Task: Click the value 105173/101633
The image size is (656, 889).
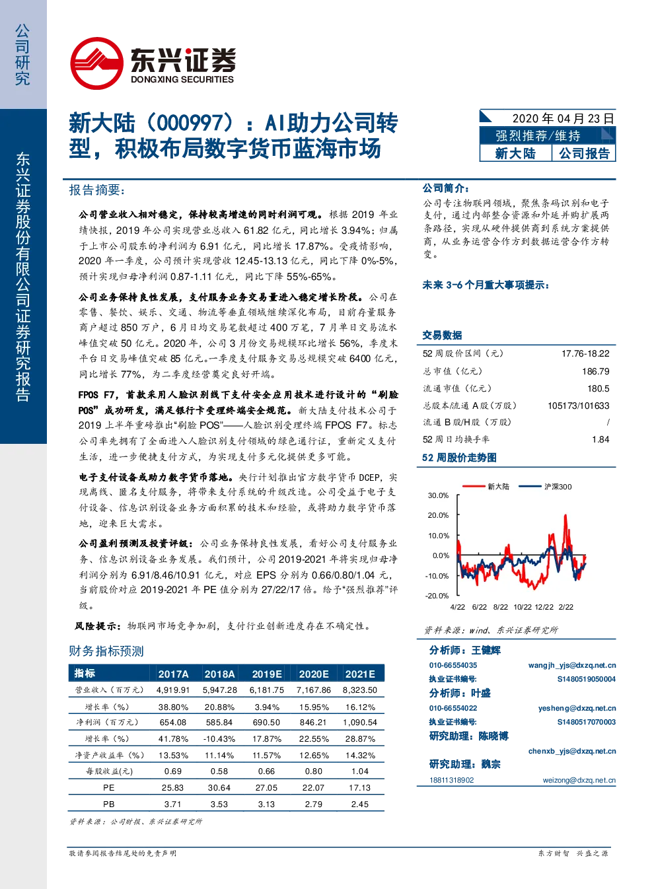Action: coord(579,406)
